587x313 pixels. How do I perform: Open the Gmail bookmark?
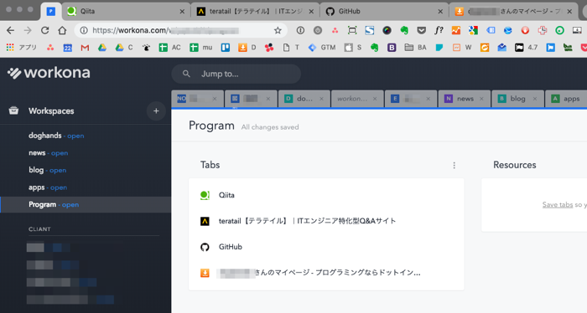85,48
